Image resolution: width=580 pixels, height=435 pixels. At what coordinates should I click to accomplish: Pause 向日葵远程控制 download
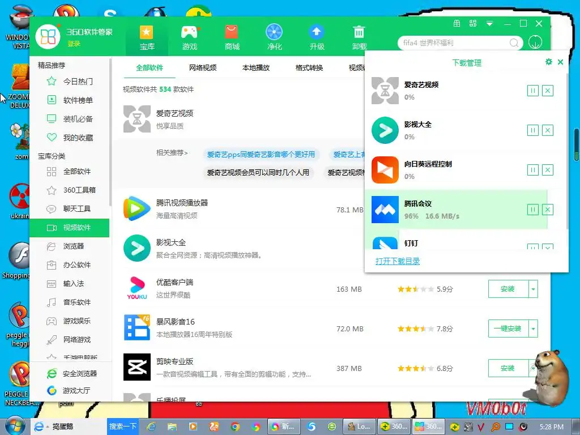(x=532, y=170)
